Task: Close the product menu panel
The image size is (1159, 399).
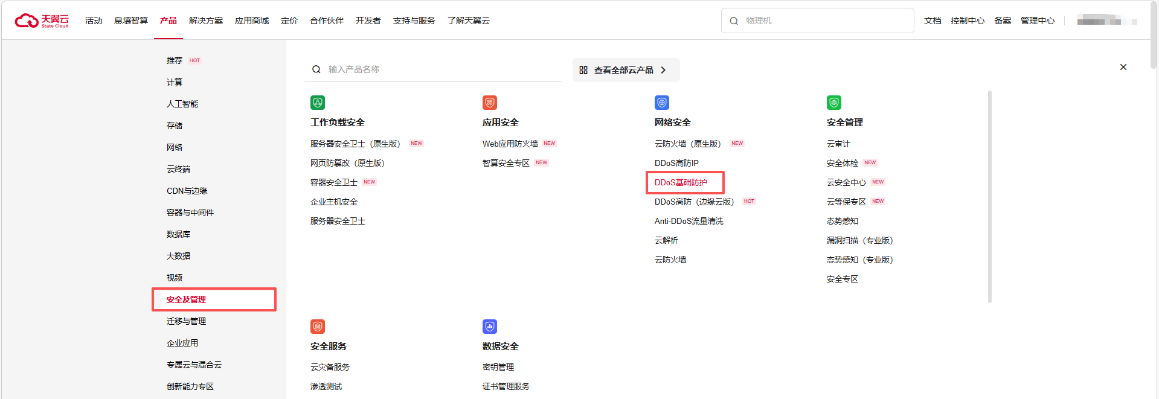Action: click(x=1123, y=67)
